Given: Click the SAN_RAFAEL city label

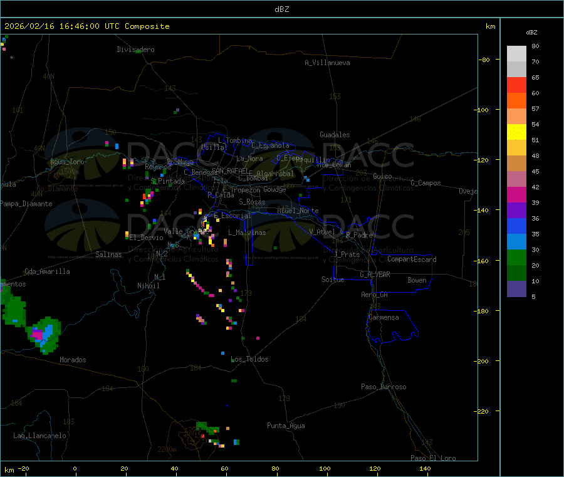Looking at the screenshot, I should point(230,170).
